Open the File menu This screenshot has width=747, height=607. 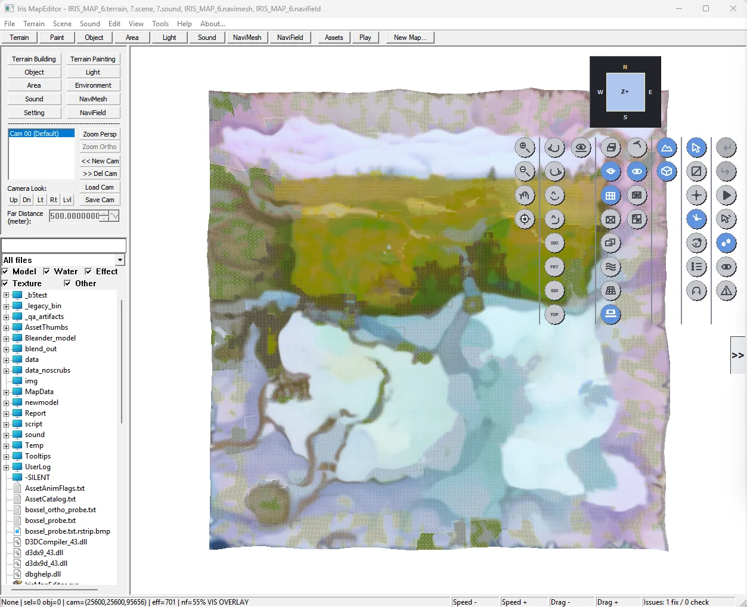point(10,24)
